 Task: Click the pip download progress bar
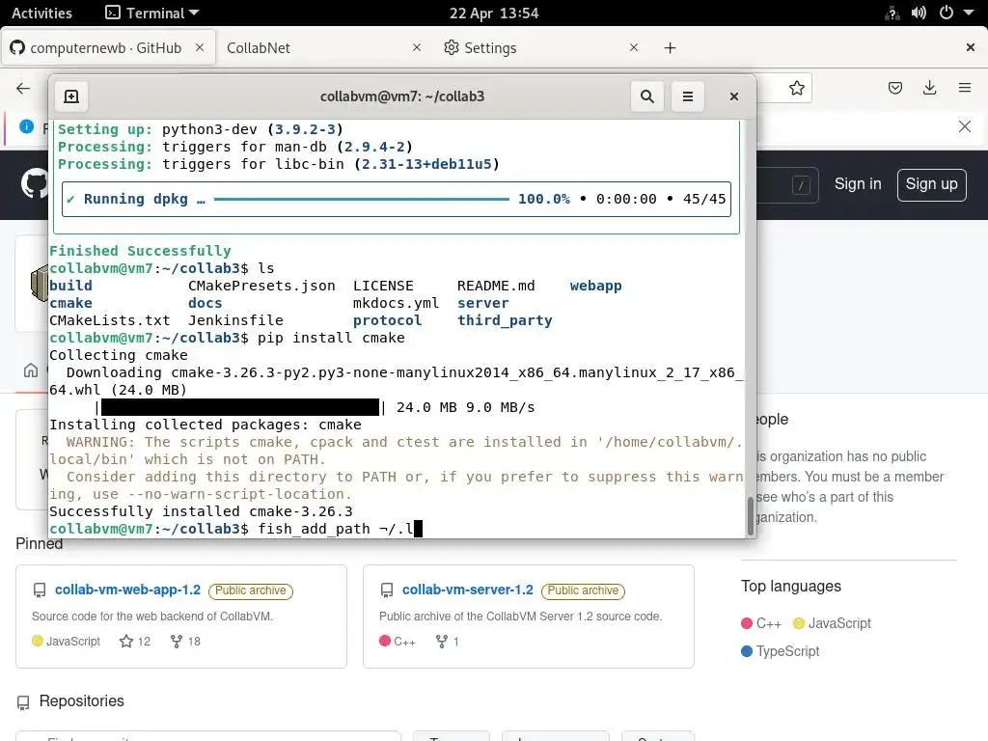(240, 407)
